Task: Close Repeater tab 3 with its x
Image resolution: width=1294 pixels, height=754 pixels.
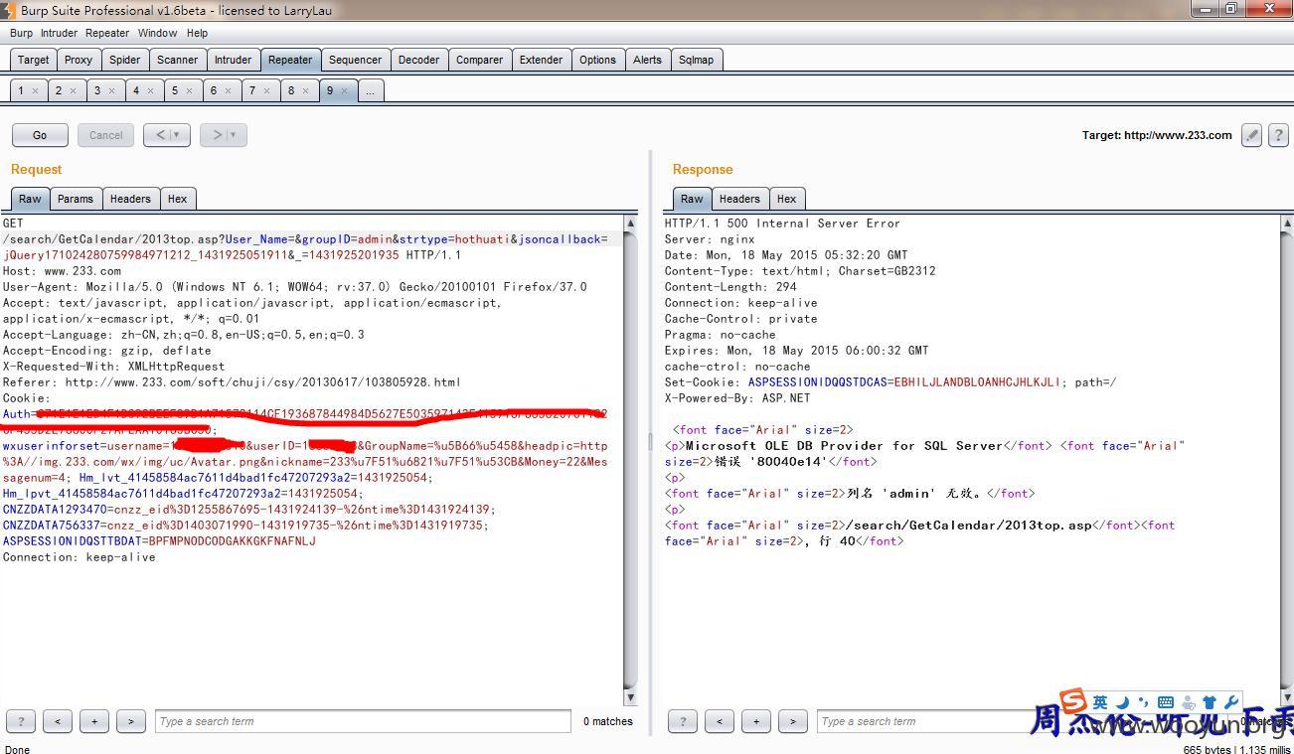Action: (x=111, y=90)
